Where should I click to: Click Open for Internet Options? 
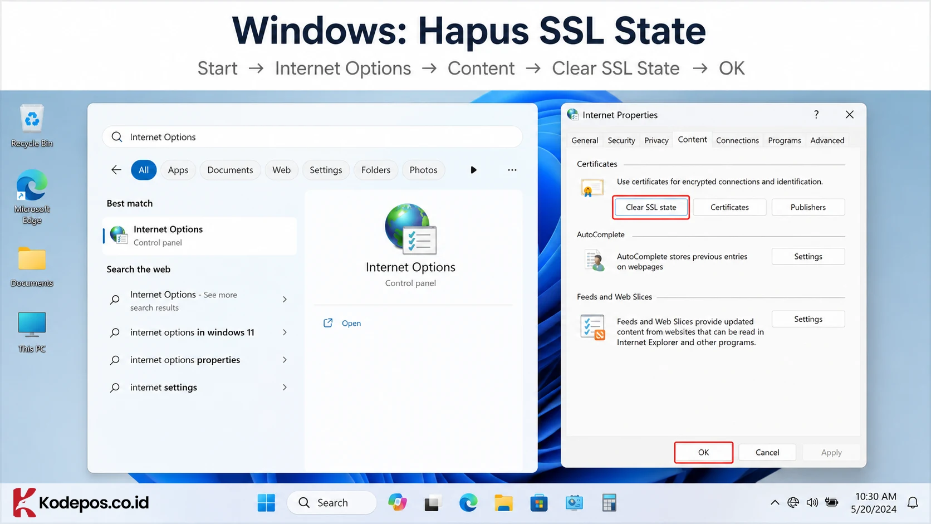pyautogui.click(x=342, y=323)
